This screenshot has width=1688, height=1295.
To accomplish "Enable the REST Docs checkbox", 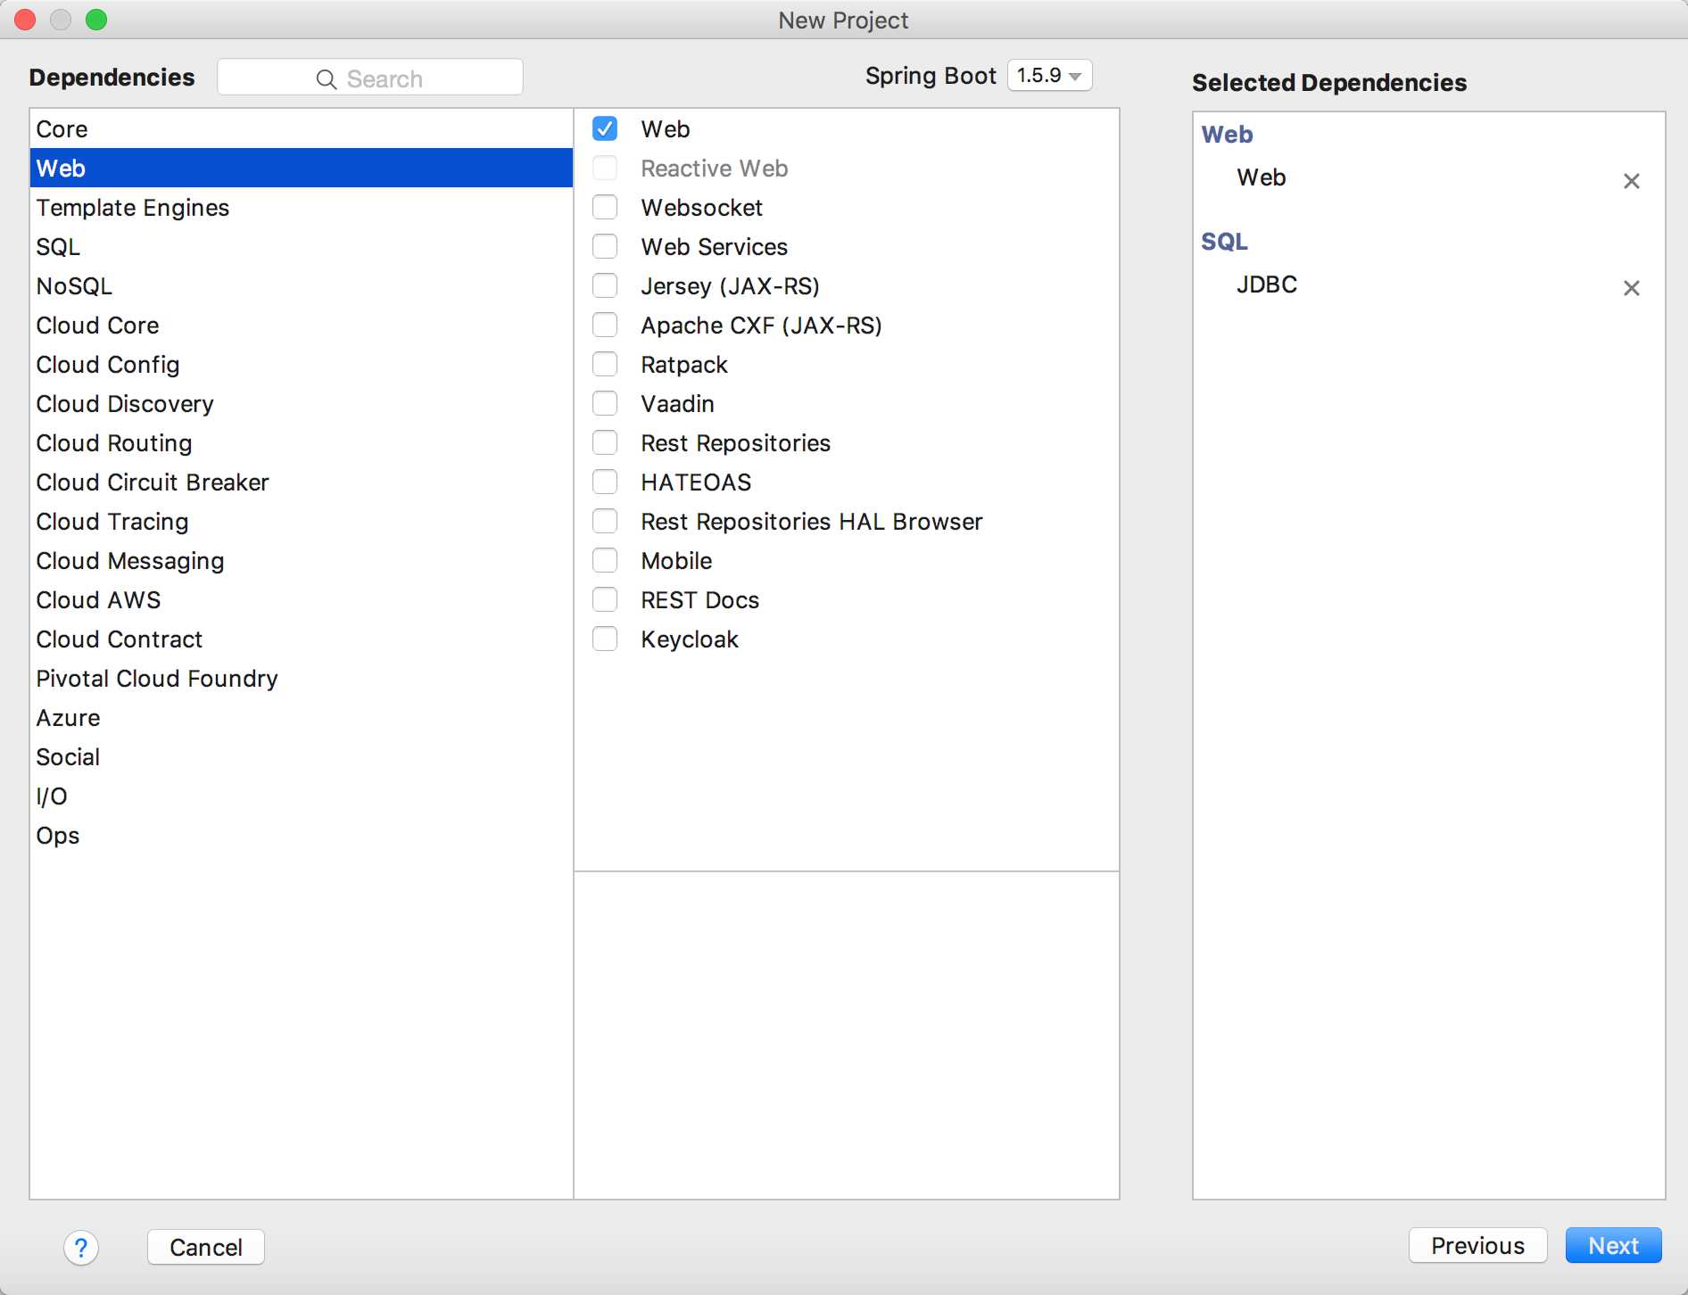I will click(x=605, y=599).
